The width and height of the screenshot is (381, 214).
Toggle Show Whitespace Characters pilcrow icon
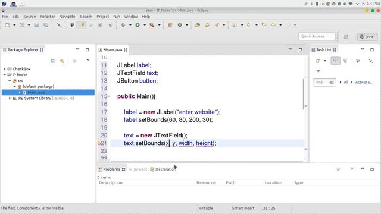tap(110, 25)
